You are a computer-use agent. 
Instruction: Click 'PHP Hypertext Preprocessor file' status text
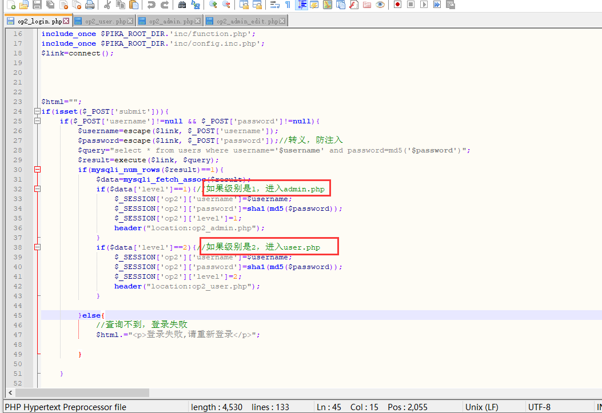[66, 407]
